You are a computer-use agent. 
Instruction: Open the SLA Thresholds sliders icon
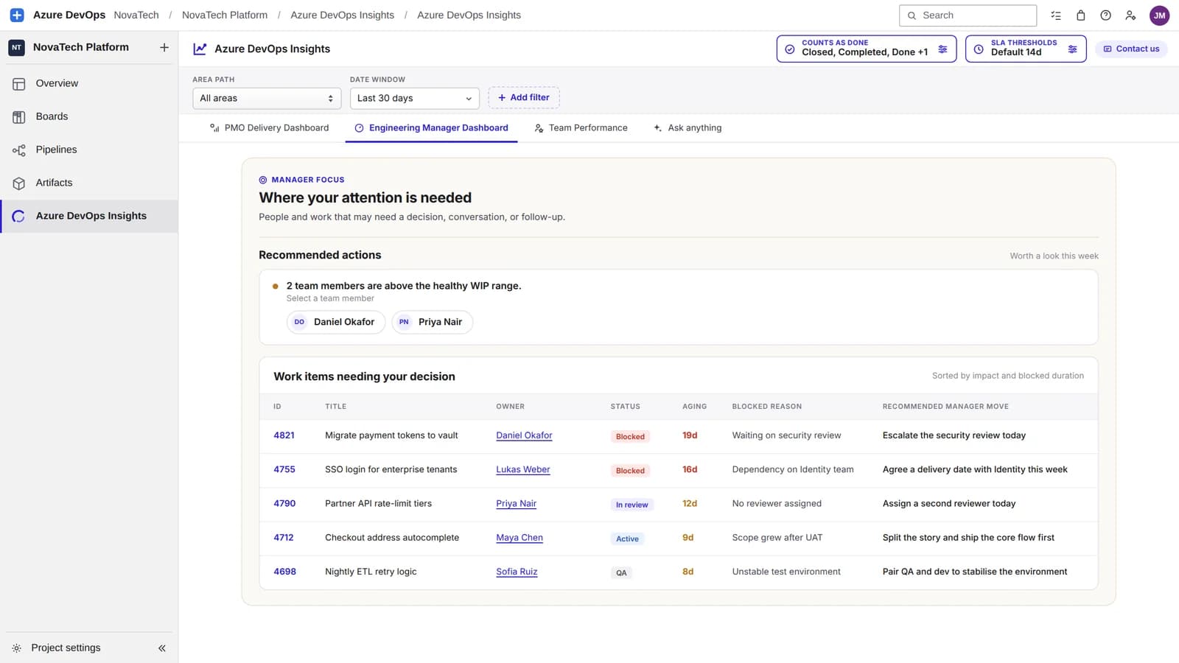(x=1072, y=49)
